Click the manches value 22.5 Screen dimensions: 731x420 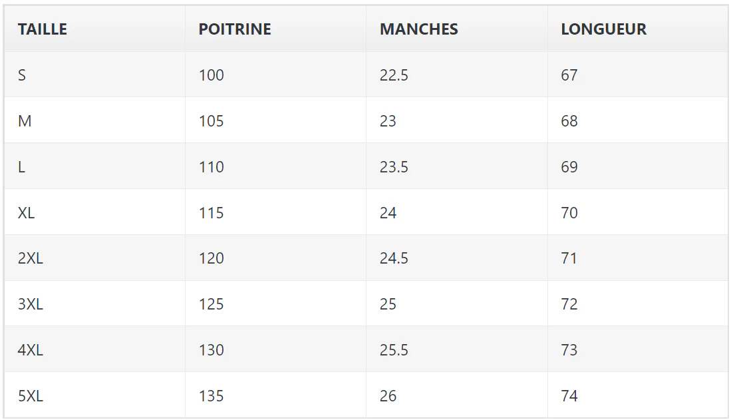pyautogui.click(x=394, y=75)
